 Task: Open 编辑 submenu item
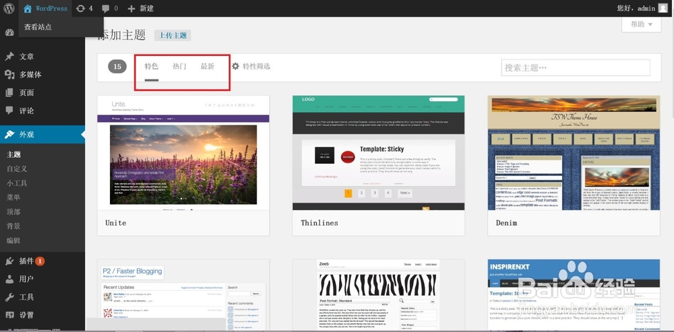13,240
